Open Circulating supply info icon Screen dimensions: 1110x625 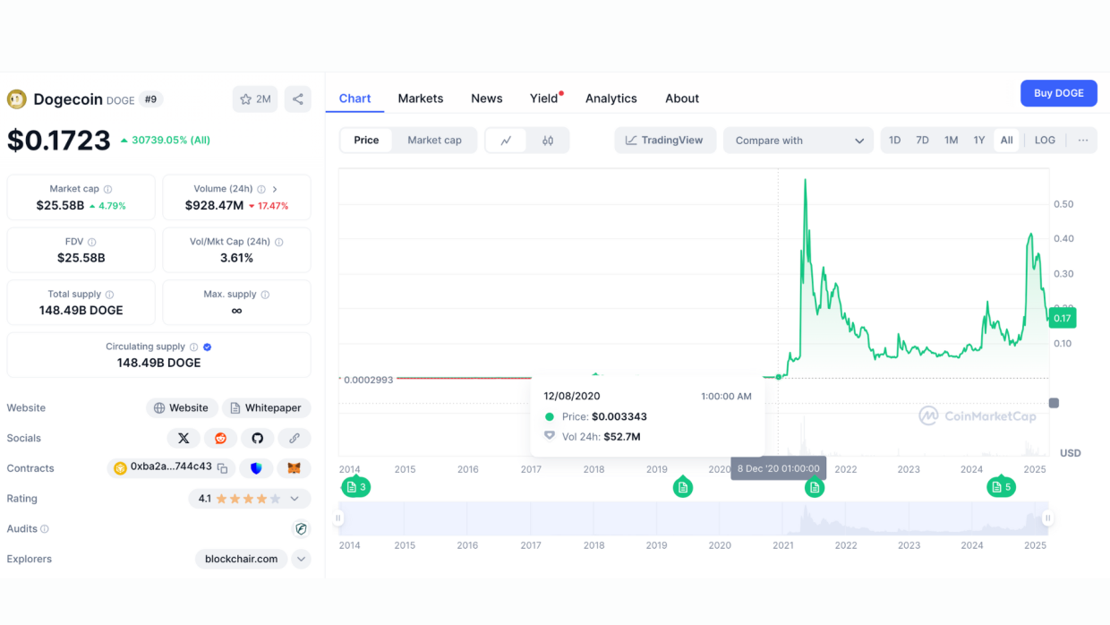pos(193,347)
